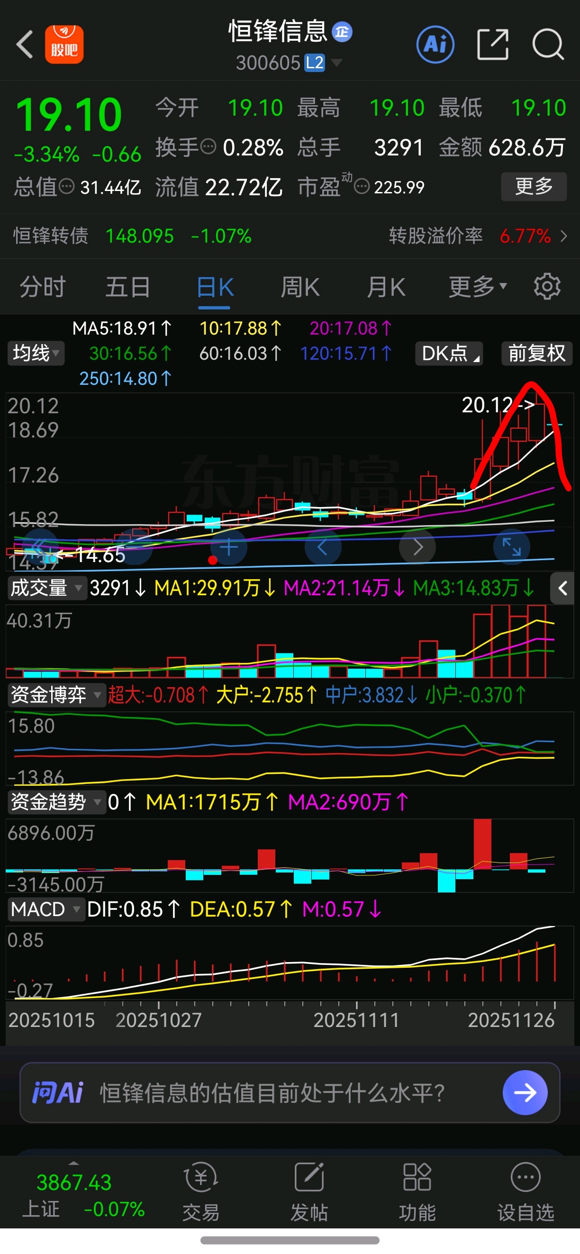The width and height of the screenshot is (580, 1254).
Task: Open the search magnifier icon
Action: click(548, 44)
